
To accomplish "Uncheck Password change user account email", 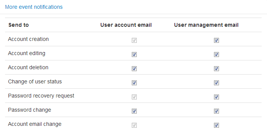I will 134,111.
